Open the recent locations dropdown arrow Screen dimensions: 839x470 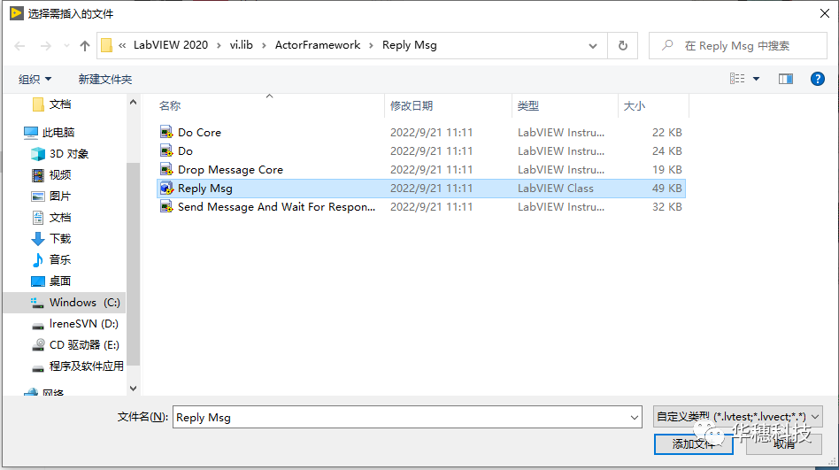(x=66, y=46)
